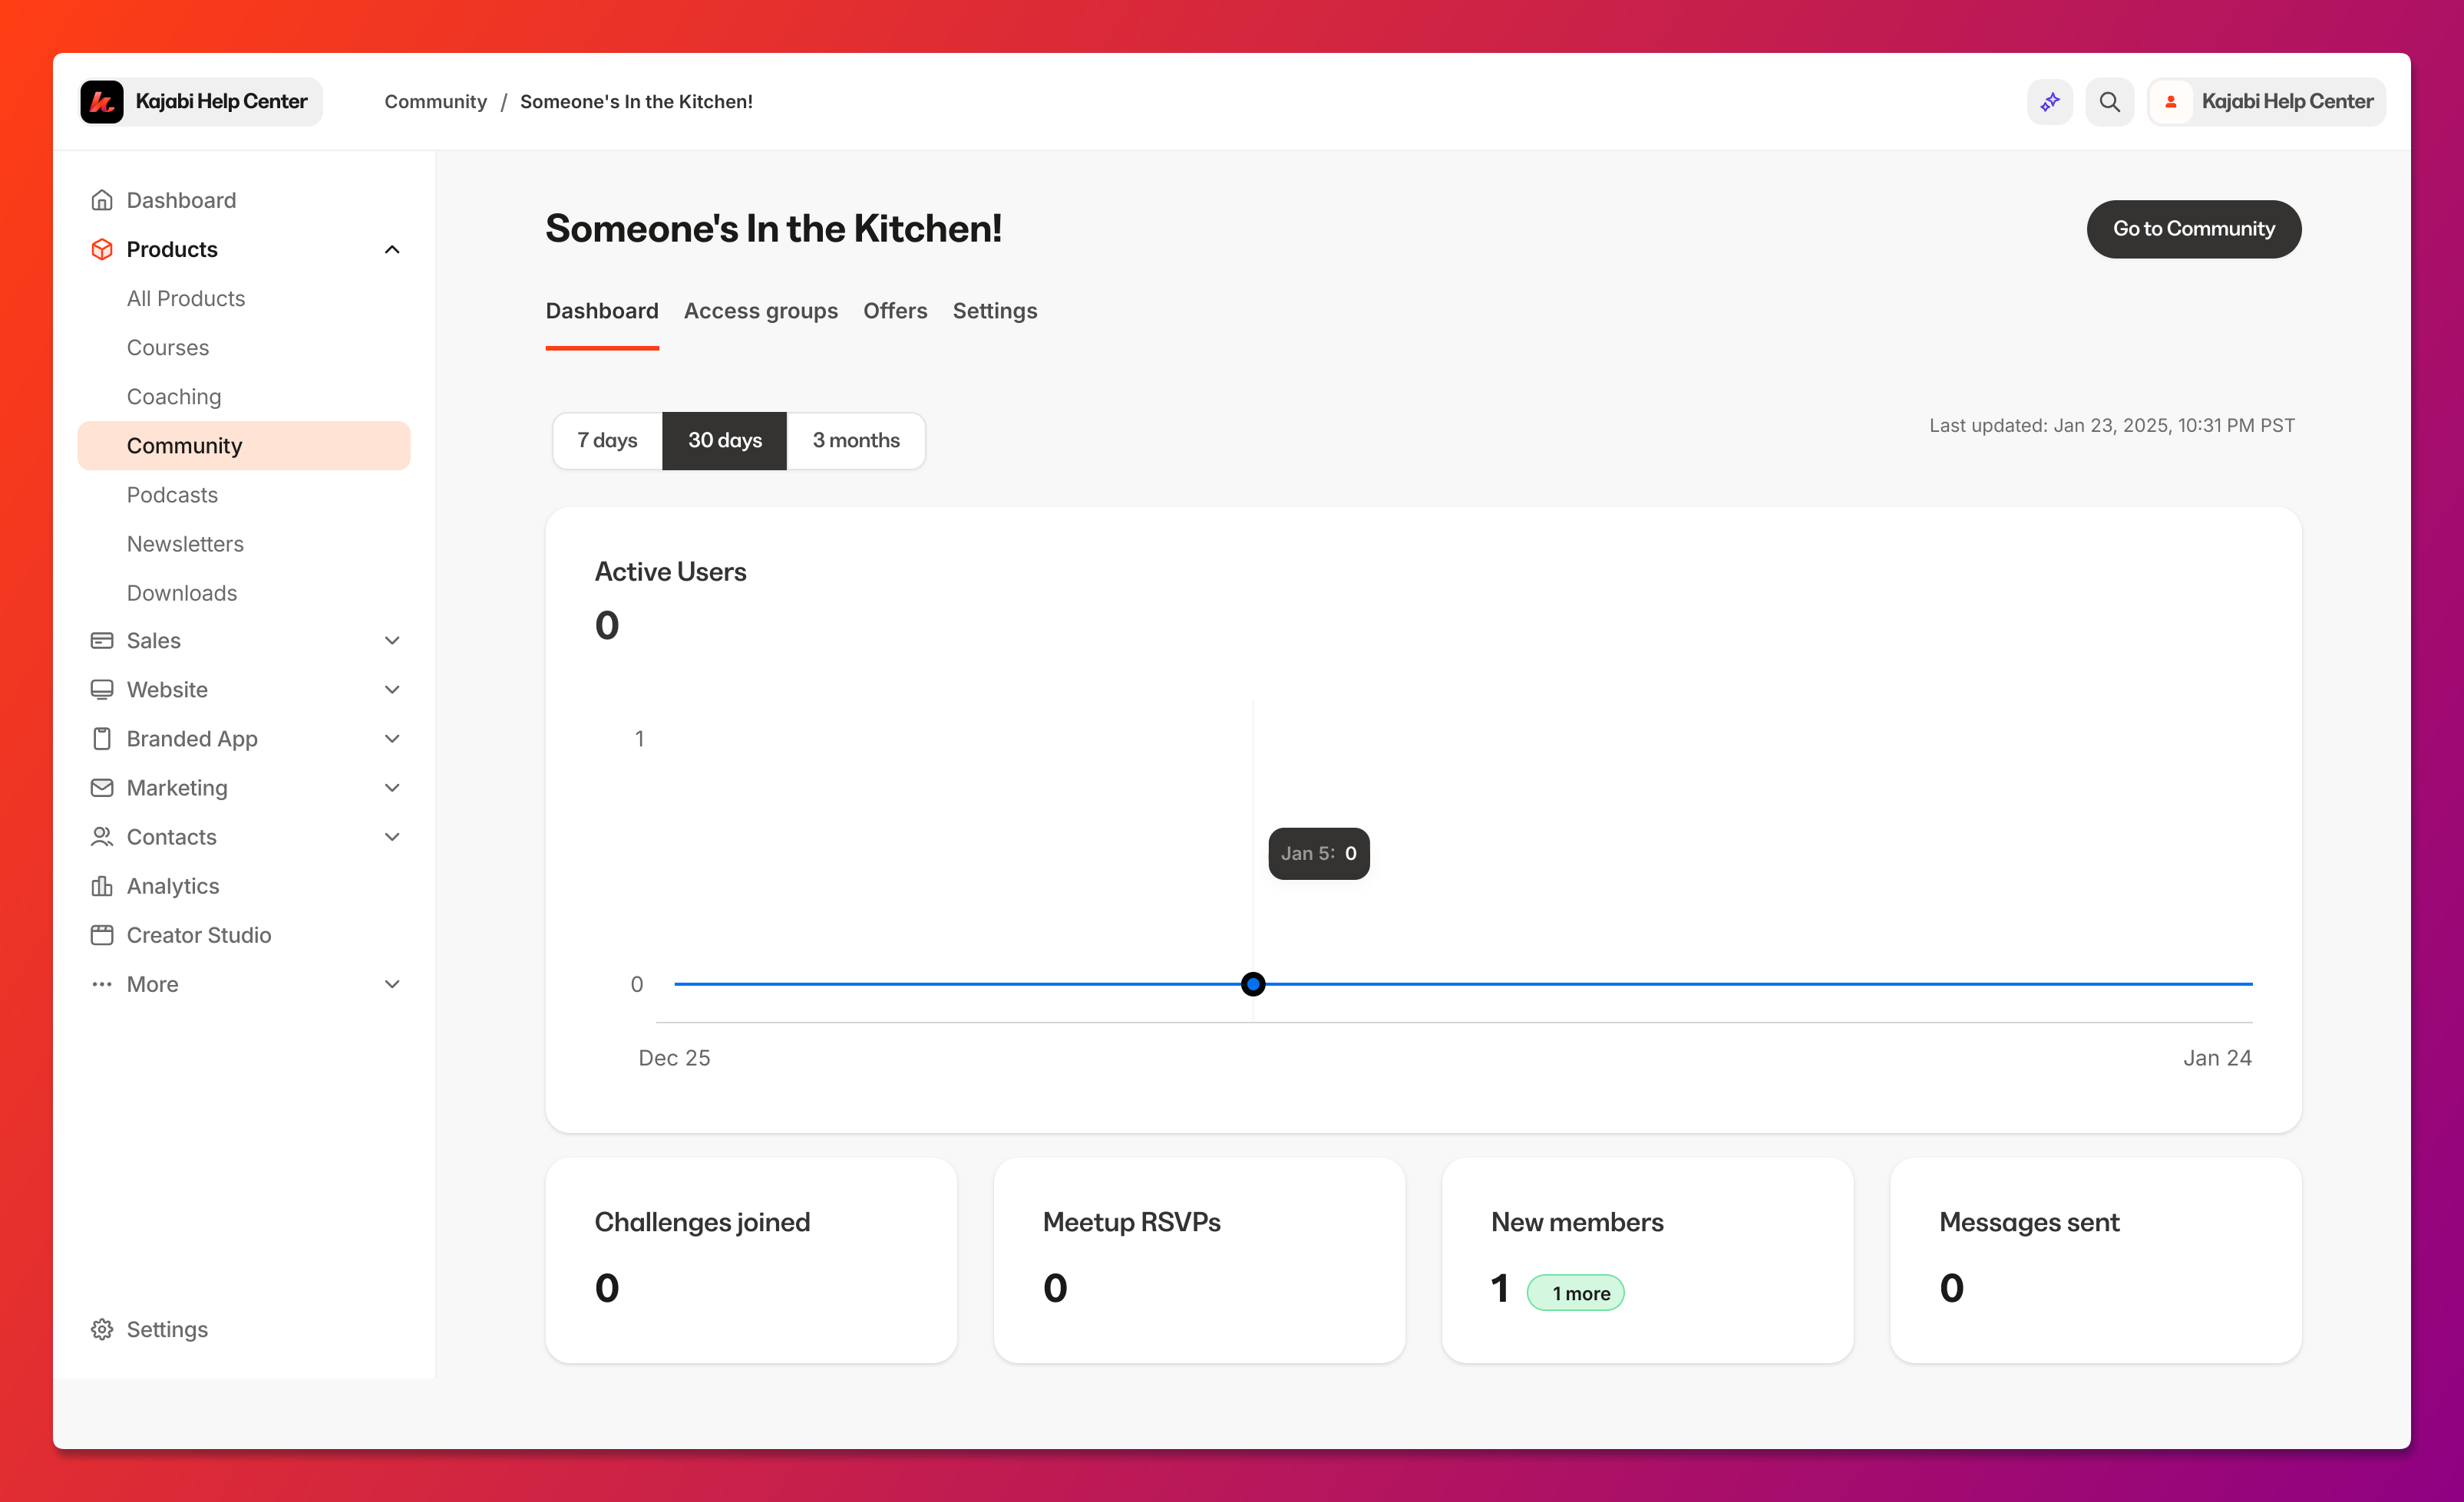Image resolution: width=2464 pixels, height=1502 pixels.
Task: Open the Settings gear icon in sidebar
Action: (102, 1329)
